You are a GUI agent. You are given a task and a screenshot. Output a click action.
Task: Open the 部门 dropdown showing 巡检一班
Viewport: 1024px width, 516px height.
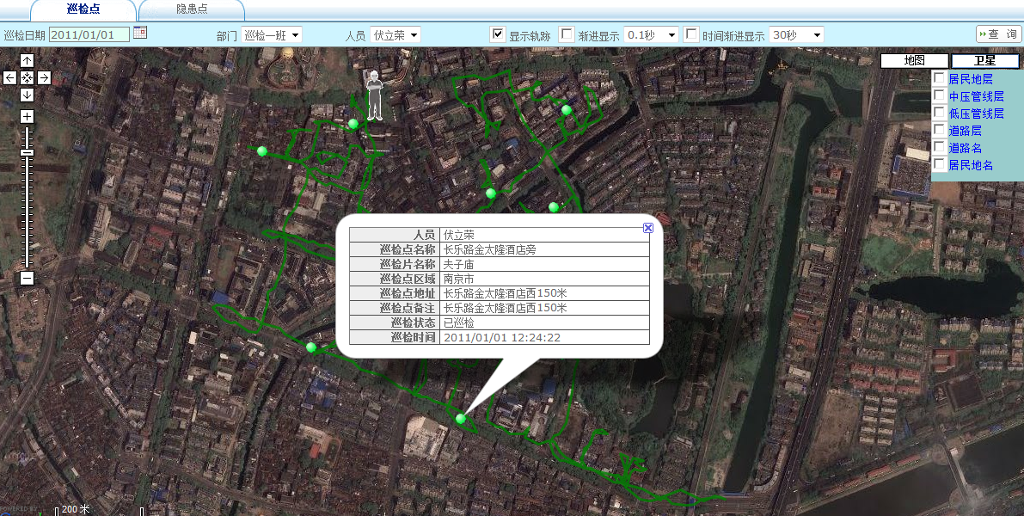click(x=272, y=34)
